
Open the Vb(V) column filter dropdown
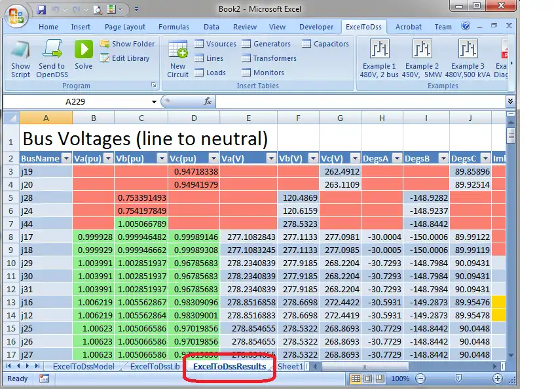tap(313, 158)
